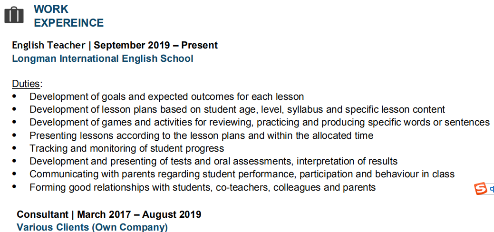Click the tests and oral assessments line

coord(213,161)
